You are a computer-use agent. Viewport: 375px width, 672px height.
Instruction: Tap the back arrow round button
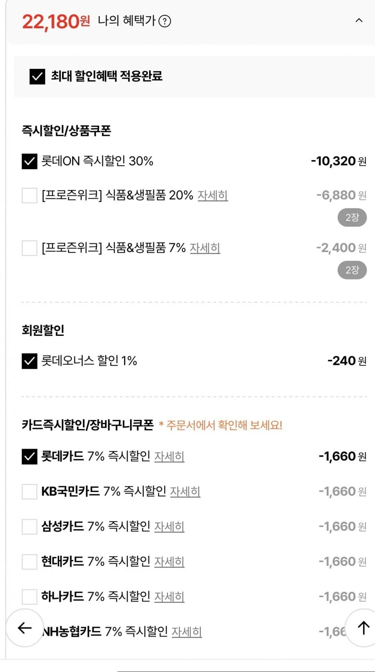pyautogui.click(x=25, y=628)
